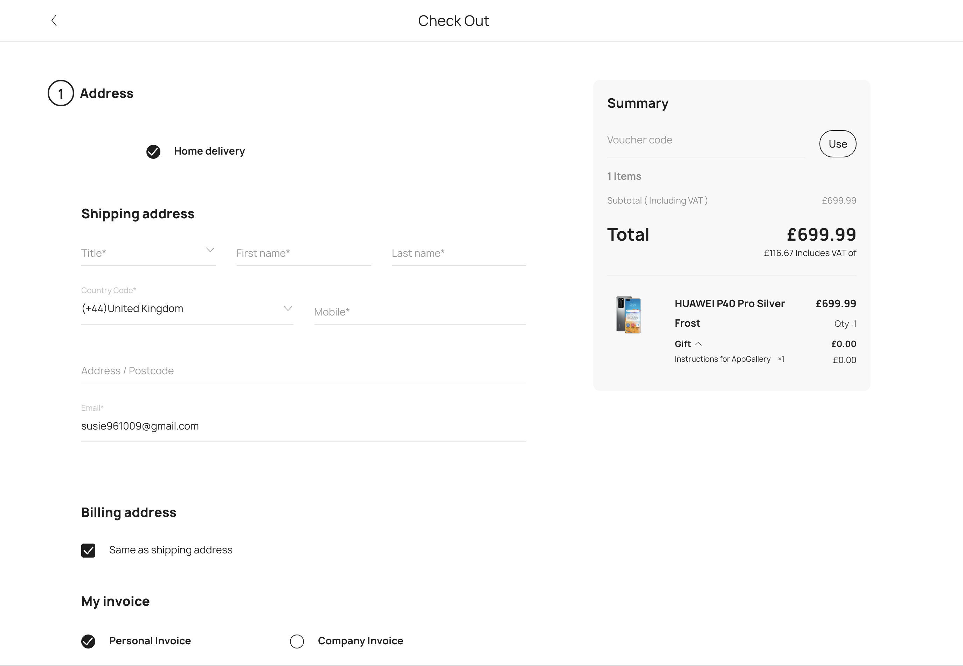963x666 pixels.
Task: Click the My invoice heading
Action: coord(115,601)
